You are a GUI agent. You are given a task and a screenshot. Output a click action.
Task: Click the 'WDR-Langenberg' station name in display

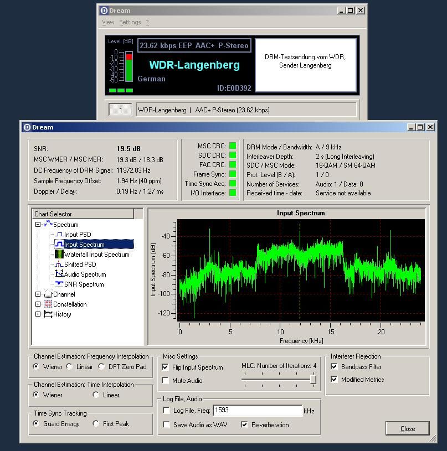[194, 65]
